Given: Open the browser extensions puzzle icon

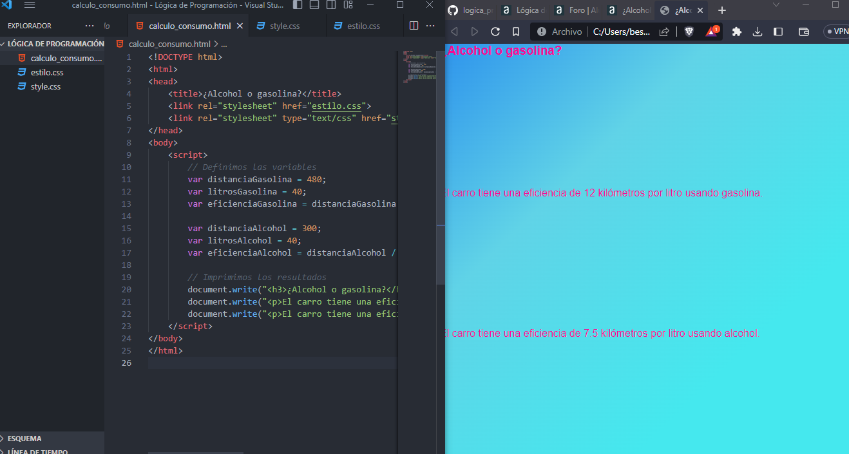Looking at the screenshot, I should [737, 32].
